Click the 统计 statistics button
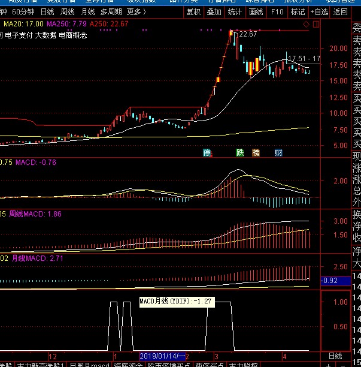 coord(235,11)
